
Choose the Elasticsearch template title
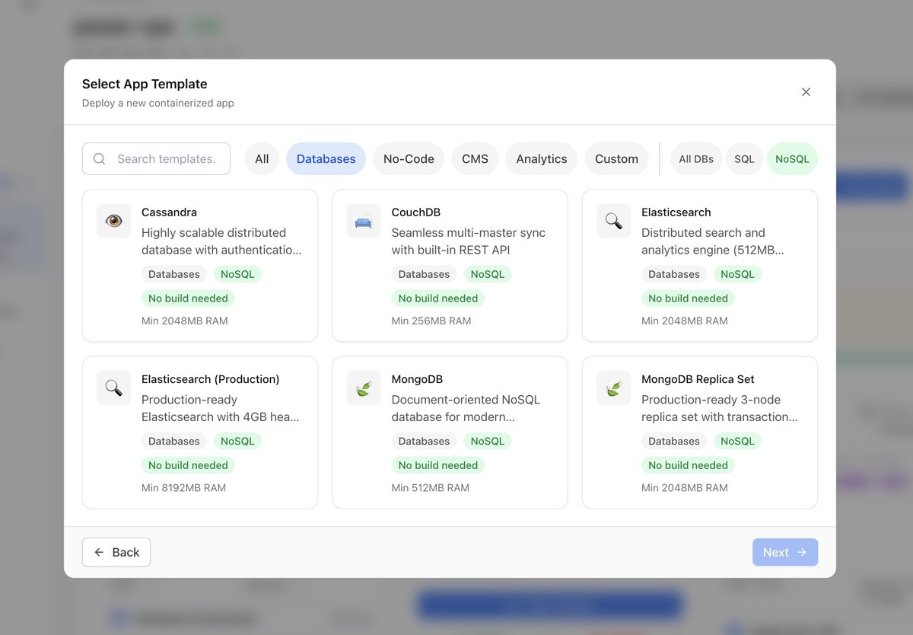pos(676,212)
